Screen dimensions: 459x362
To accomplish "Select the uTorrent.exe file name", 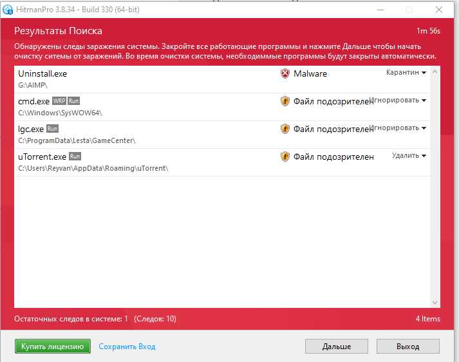I will tap(42, 157).
